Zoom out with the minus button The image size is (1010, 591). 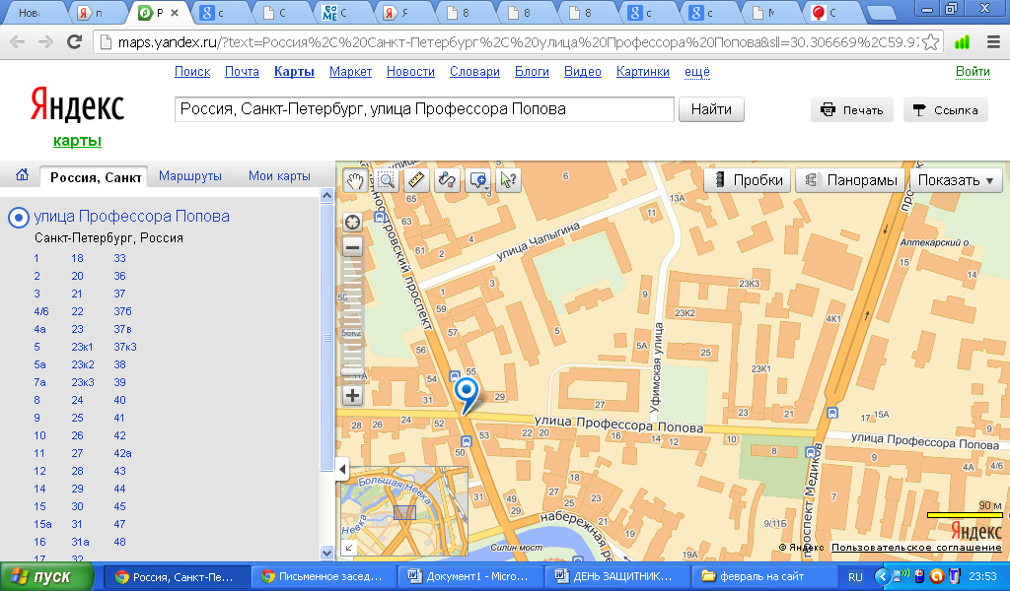(352, 246)
